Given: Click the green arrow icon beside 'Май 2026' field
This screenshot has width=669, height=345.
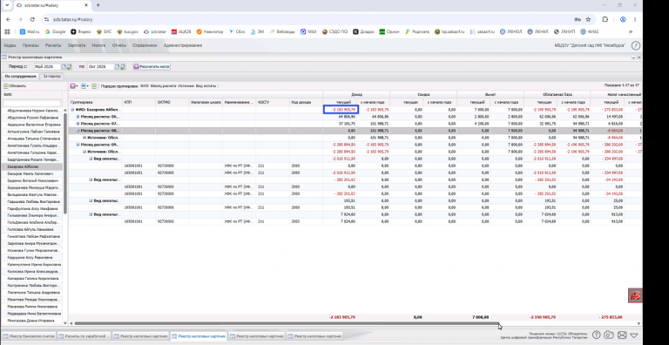Looking at the screenshot, I should click(x=69, y=66).
